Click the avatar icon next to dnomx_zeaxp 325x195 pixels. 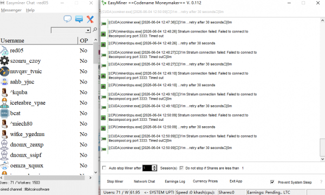4,145
